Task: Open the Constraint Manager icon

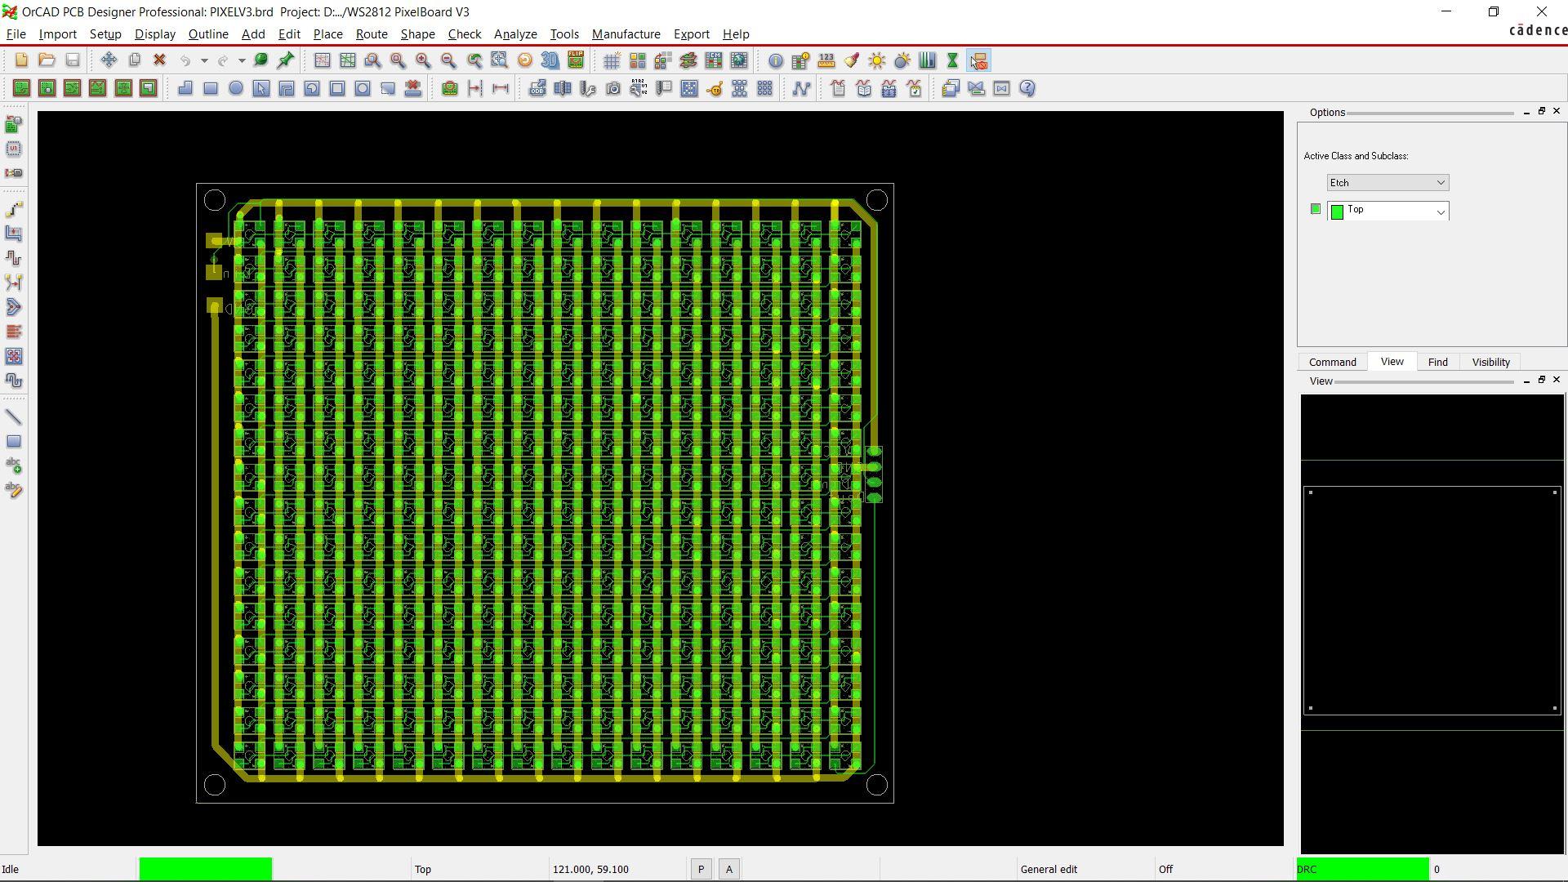Action: pyautogui.click(x=713, y=60)
